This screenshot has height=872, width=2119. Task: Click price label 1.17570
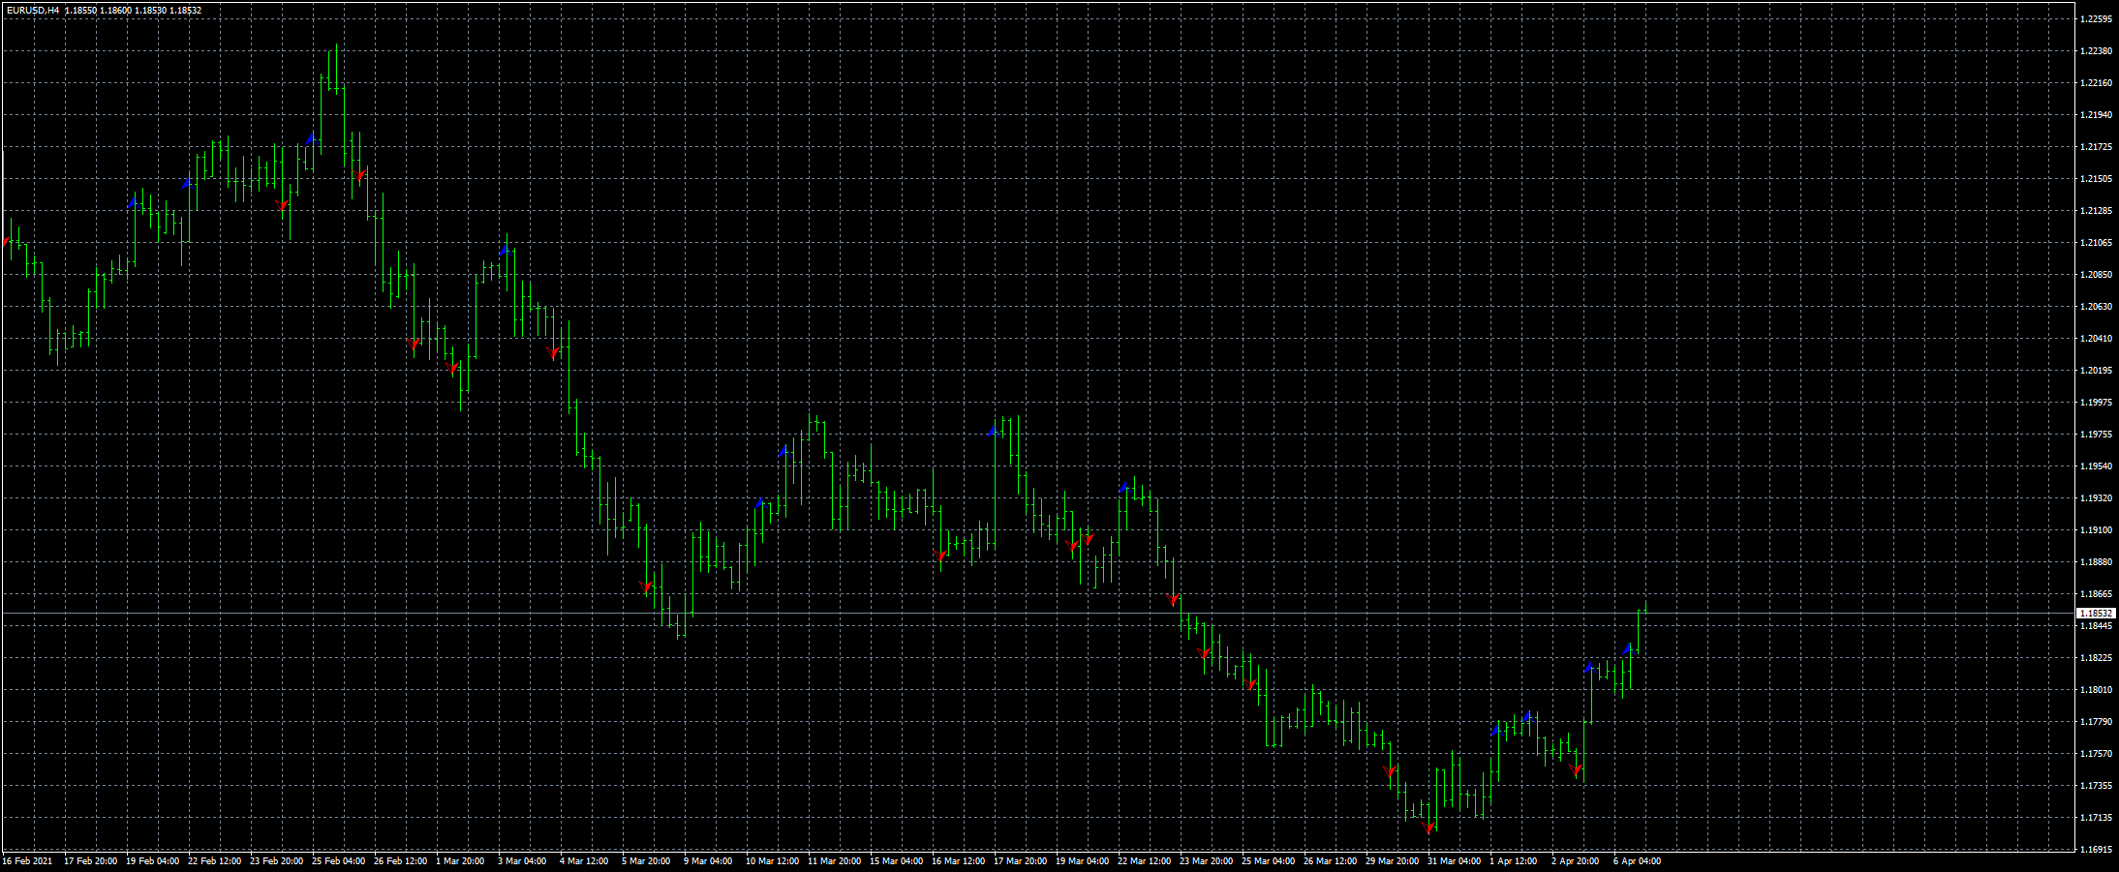(x=2095, y=753)
